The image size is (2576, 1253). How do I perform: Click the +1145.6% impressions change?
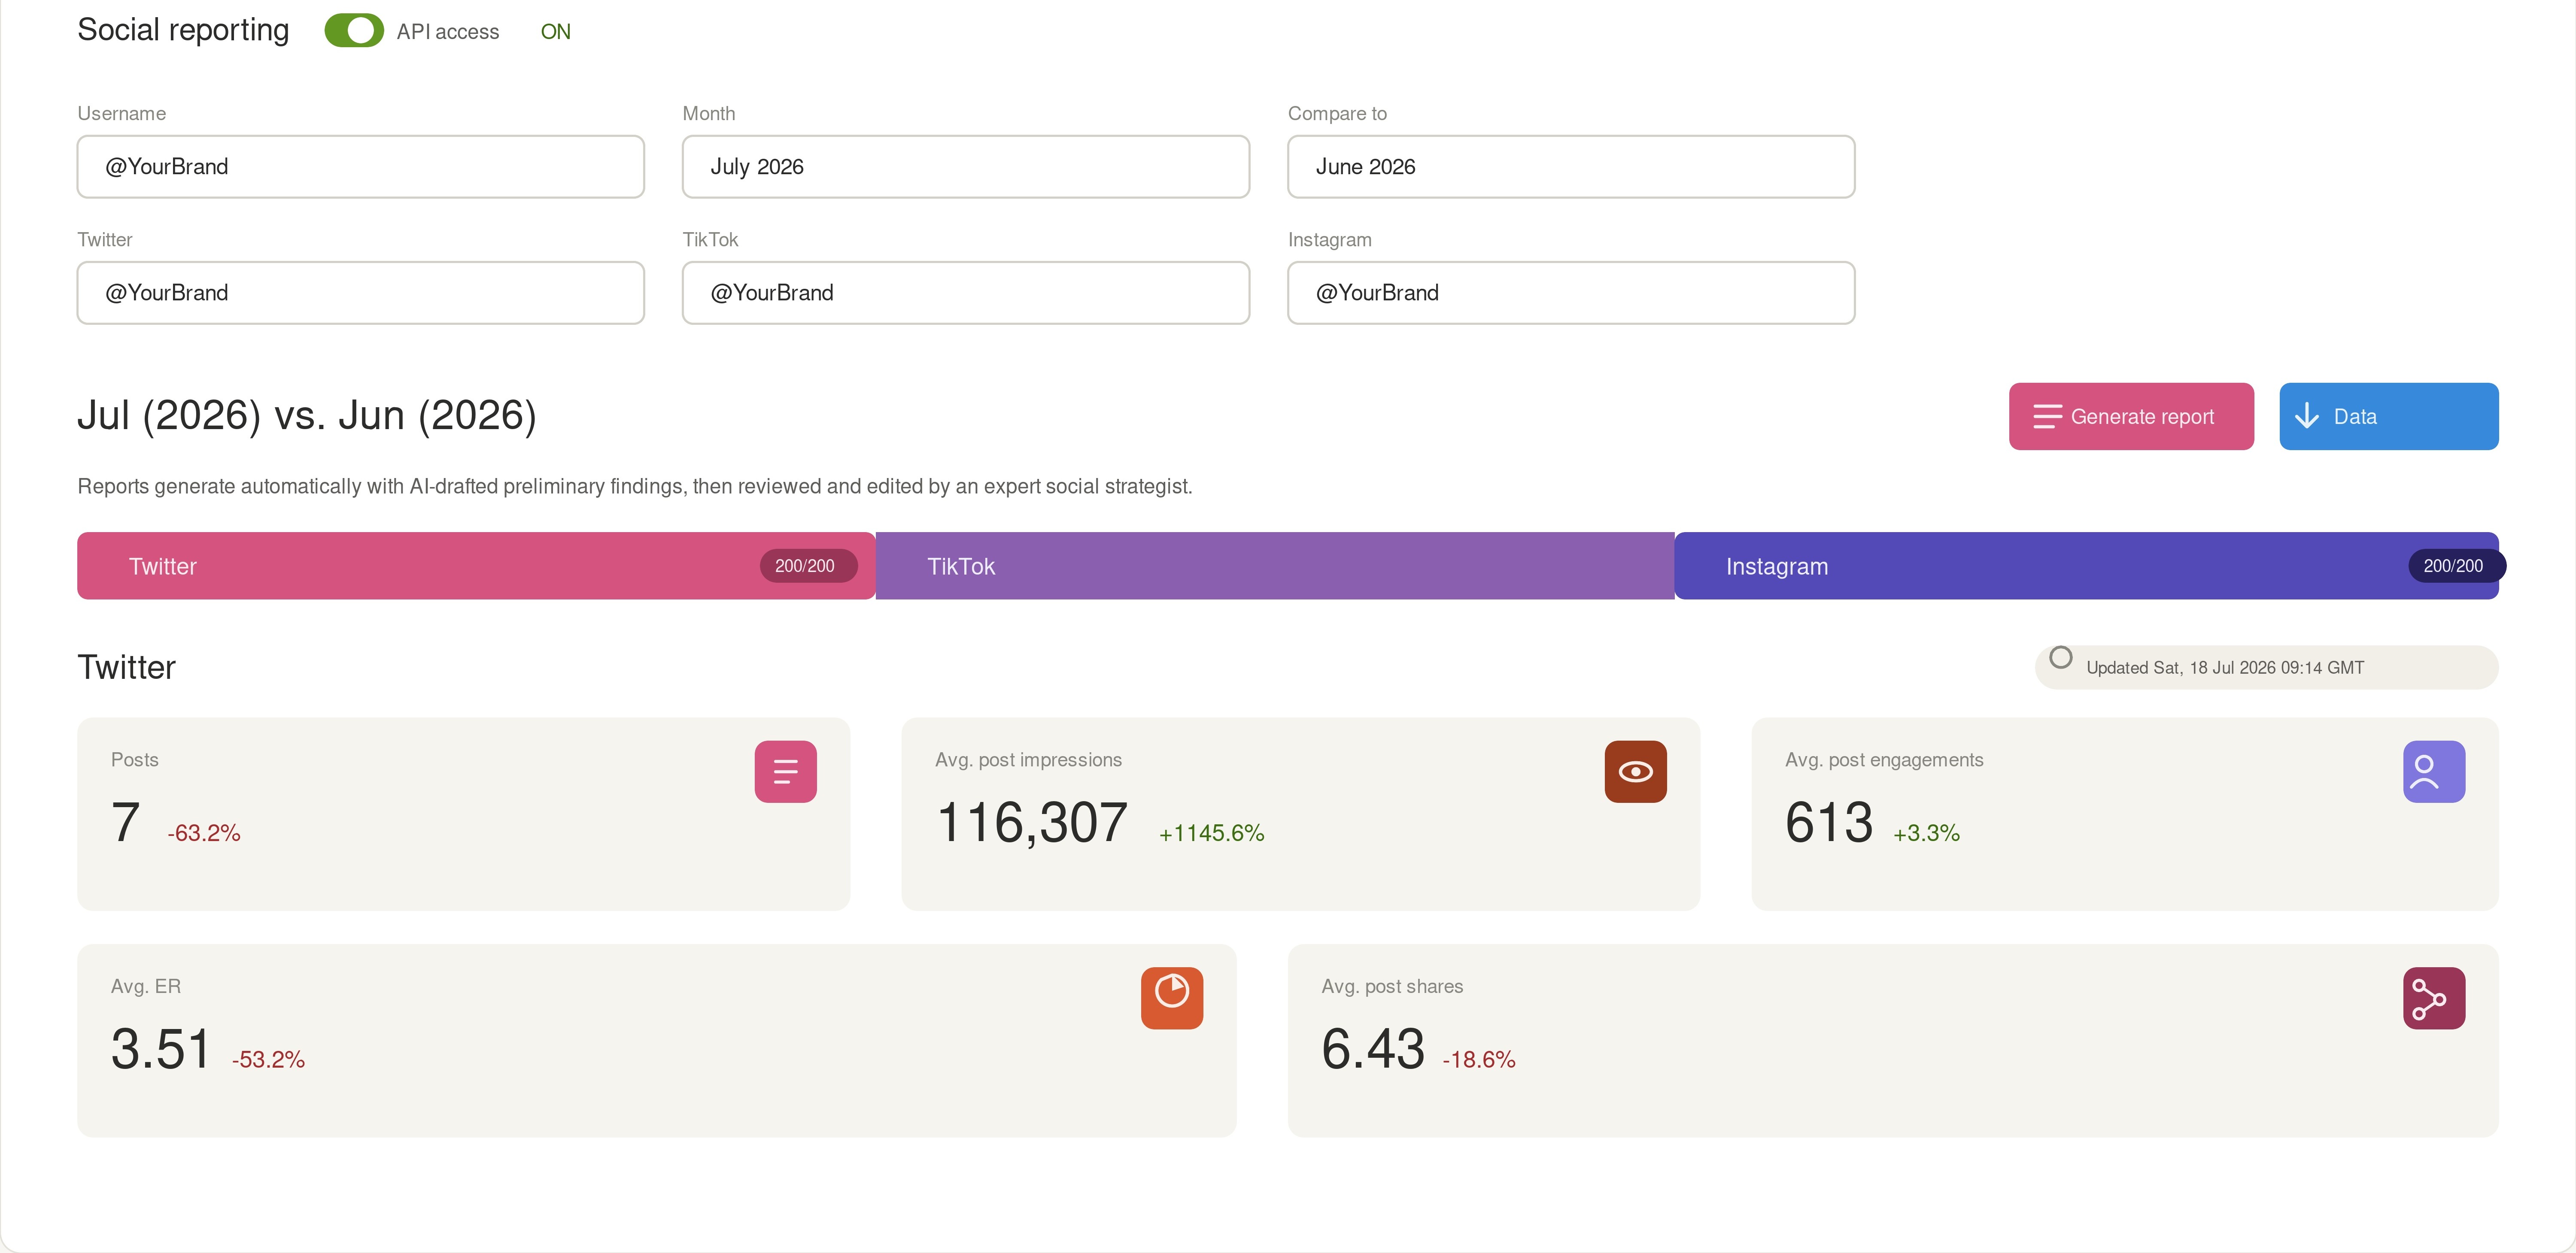[x=1212, y=833]
